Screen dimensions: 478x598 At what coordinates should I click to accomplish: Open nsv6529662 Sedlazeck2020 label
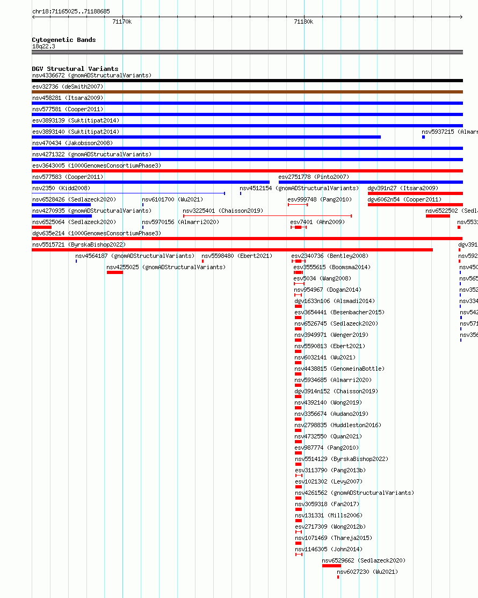coord(364,560)
